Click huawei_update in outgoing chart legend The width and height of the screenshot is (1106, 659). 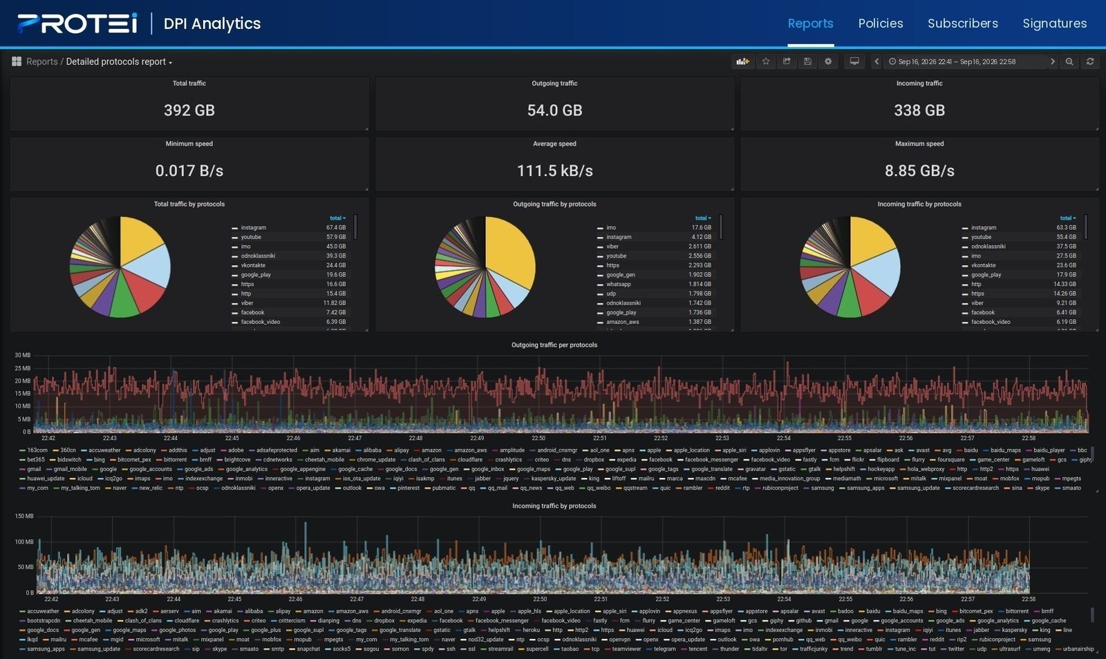[x=46, y=479]
